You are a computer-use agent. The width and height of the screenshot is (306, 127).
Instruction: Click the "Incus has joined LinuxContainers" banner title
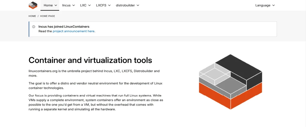(x=64, y=27)
